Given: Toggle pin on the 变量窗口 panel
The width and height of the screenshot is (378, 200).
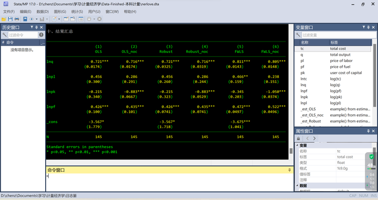Looking at the screenshot, I should [x=369, y=27].
